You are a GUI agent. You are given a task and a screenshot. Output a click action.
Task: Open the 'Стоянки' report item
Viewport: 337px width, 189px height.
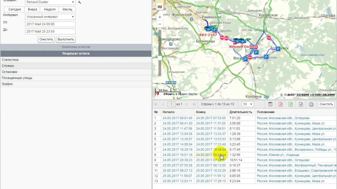pyautogui.click(x=76, y=66)
